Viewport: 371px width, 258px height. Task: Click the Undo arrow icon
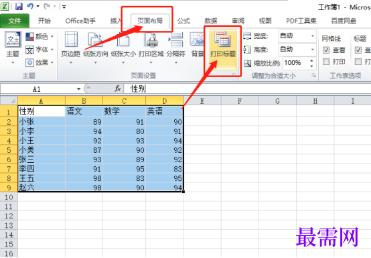(30, 7)
